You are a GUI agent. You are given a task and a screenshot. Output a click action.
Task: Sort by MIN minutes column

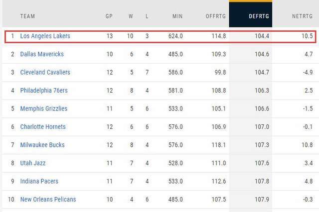tap(177, 16)
